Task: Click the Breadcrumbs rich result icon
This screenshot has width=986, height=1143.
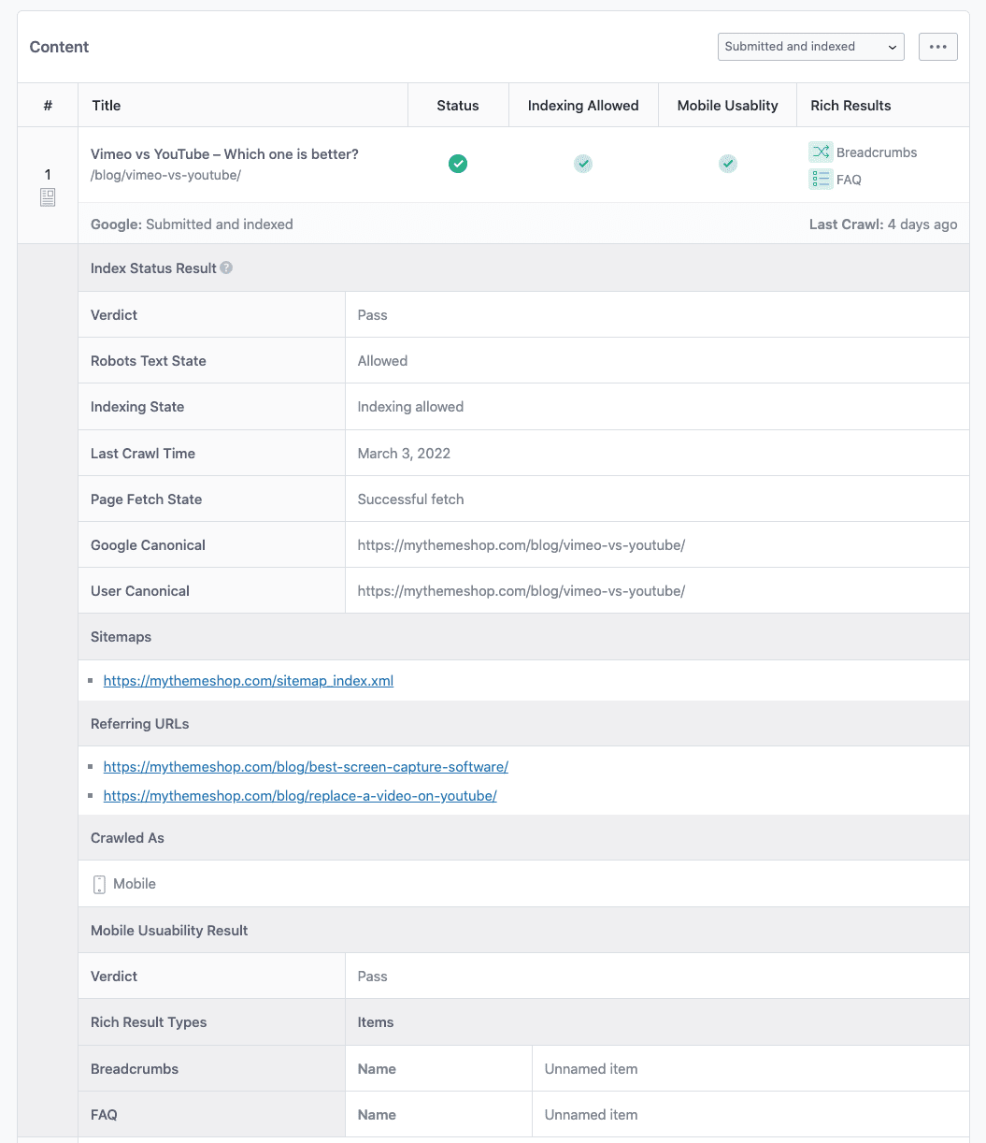Action: [x=820, y=152]
